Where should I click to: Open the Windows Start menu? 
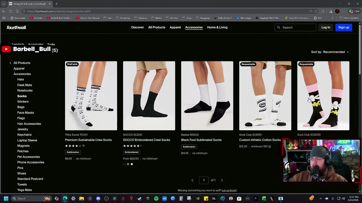click(x=6, y=198)
